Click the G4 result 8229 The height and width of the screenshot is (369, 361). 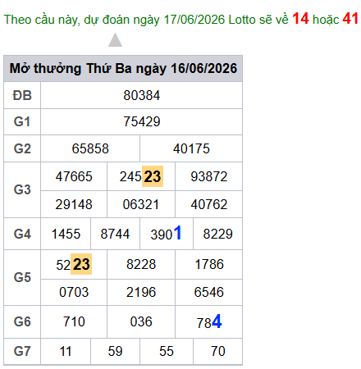tap(217, 234)
